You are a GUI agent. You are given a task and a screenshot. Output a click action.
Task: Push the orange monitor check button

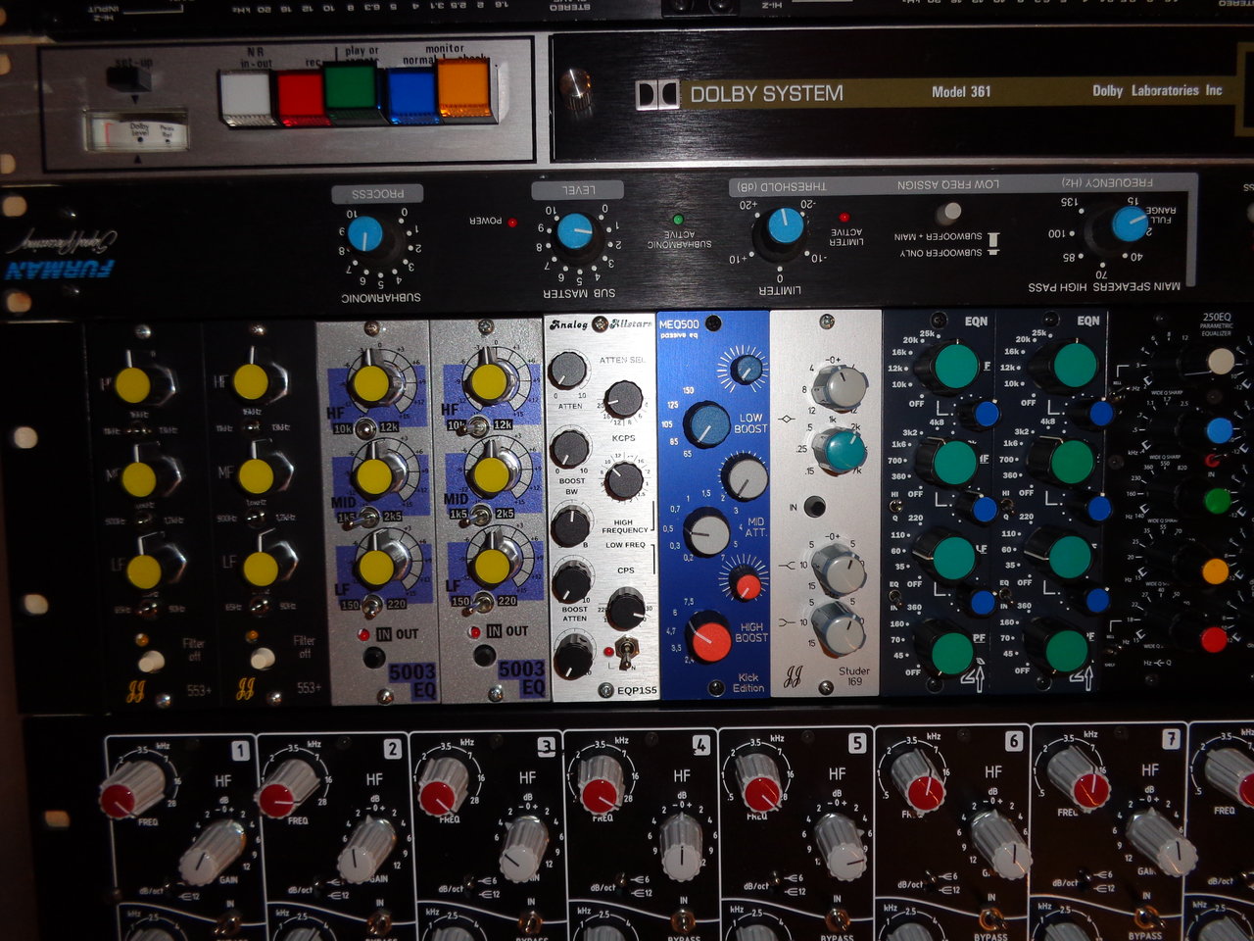point(463,90)
